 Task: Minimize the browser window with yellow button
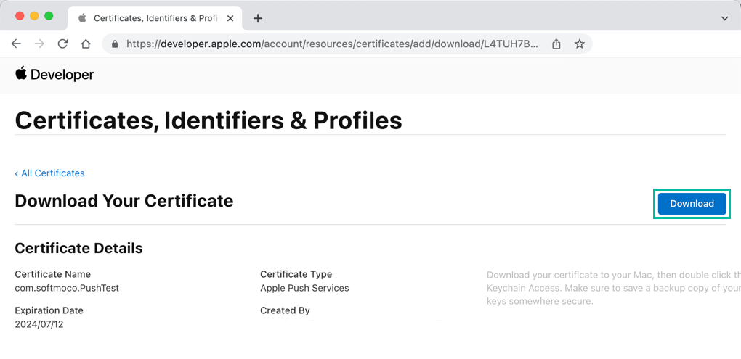pos(34,16)
